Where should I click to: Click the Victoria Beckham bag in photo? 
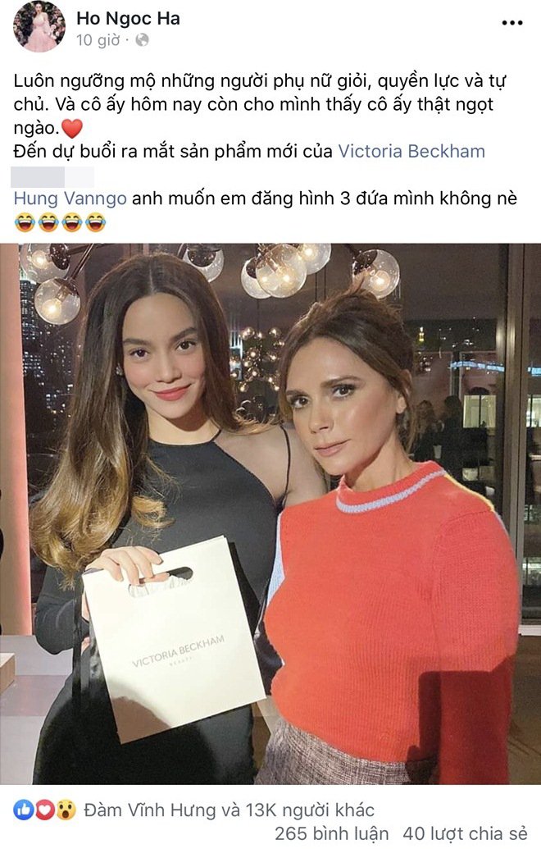pyautogui.click(x=175, y=637)
